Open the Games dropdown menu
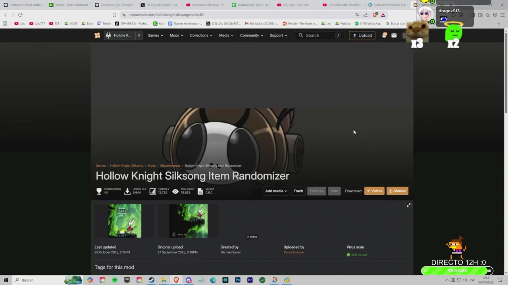The width and height of the screenshot is (508, 285). click(155, 35)
